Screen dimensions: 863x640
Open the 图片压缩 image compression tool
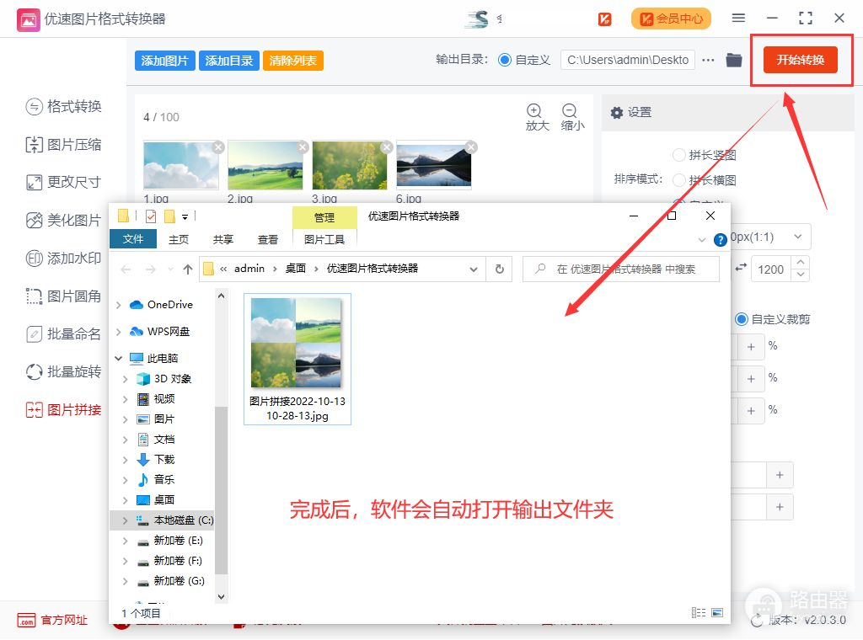(x=63, y=145)
